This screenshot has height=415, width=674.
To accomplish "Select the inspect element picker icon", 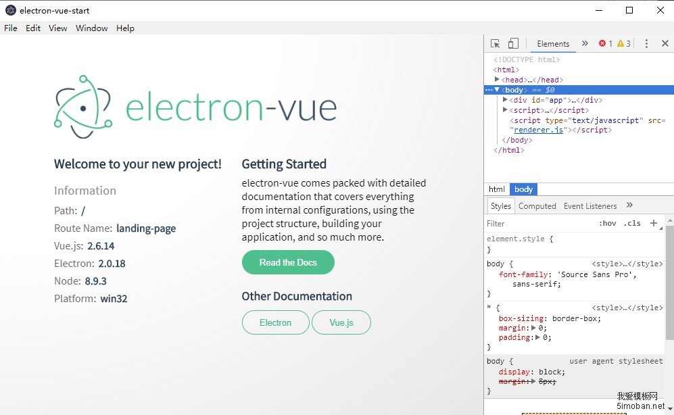I will click(495, 43).
